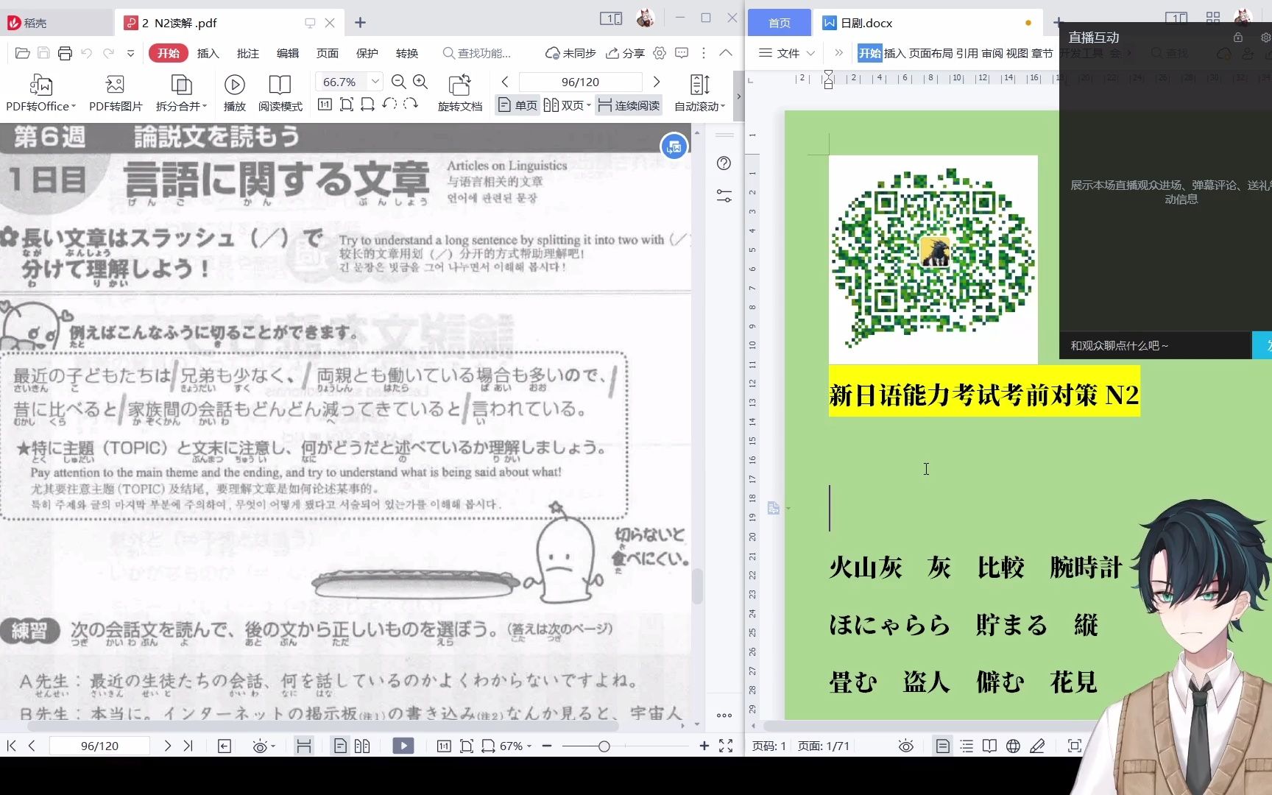This screenshot has width=1272, height=795.
Task: Open the floating blue translate button on PDF page
Action: coord(674,146)
